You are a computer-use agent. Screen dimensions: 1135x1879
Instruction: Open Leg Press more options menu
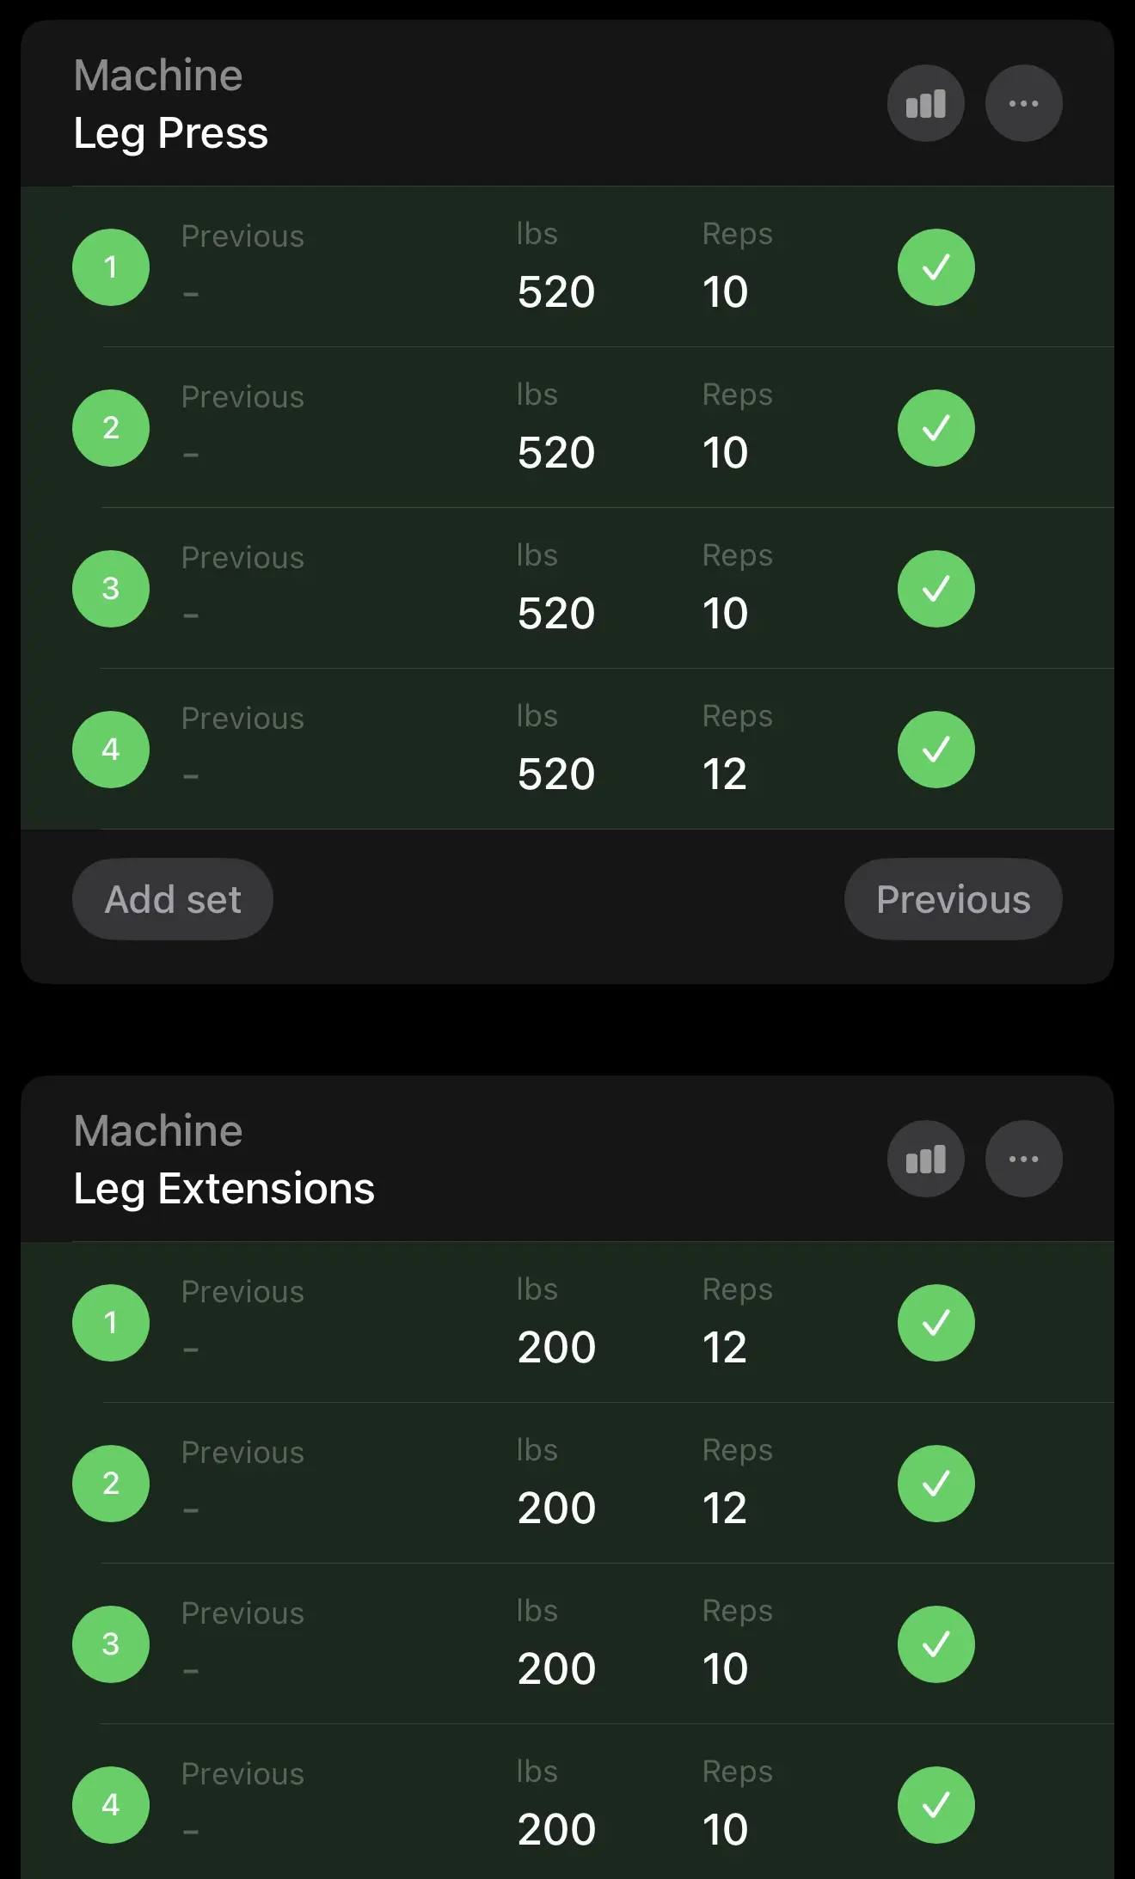click(x=1023, y=104)
